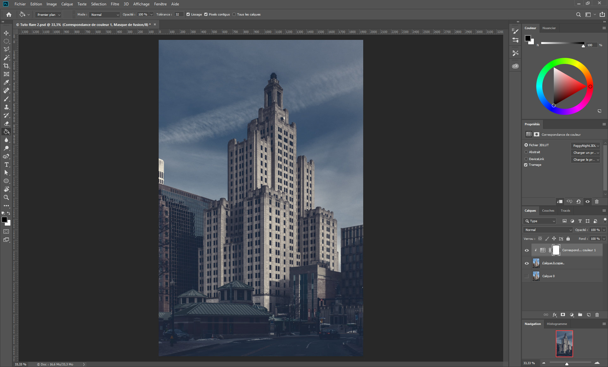Select the Move tool

pos(6,33)
